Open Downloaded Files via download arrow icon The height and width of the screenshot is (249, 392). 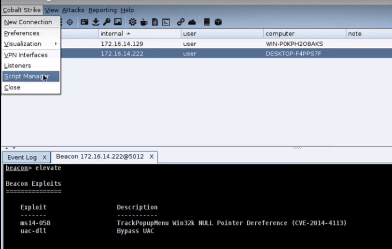[96, 22]
